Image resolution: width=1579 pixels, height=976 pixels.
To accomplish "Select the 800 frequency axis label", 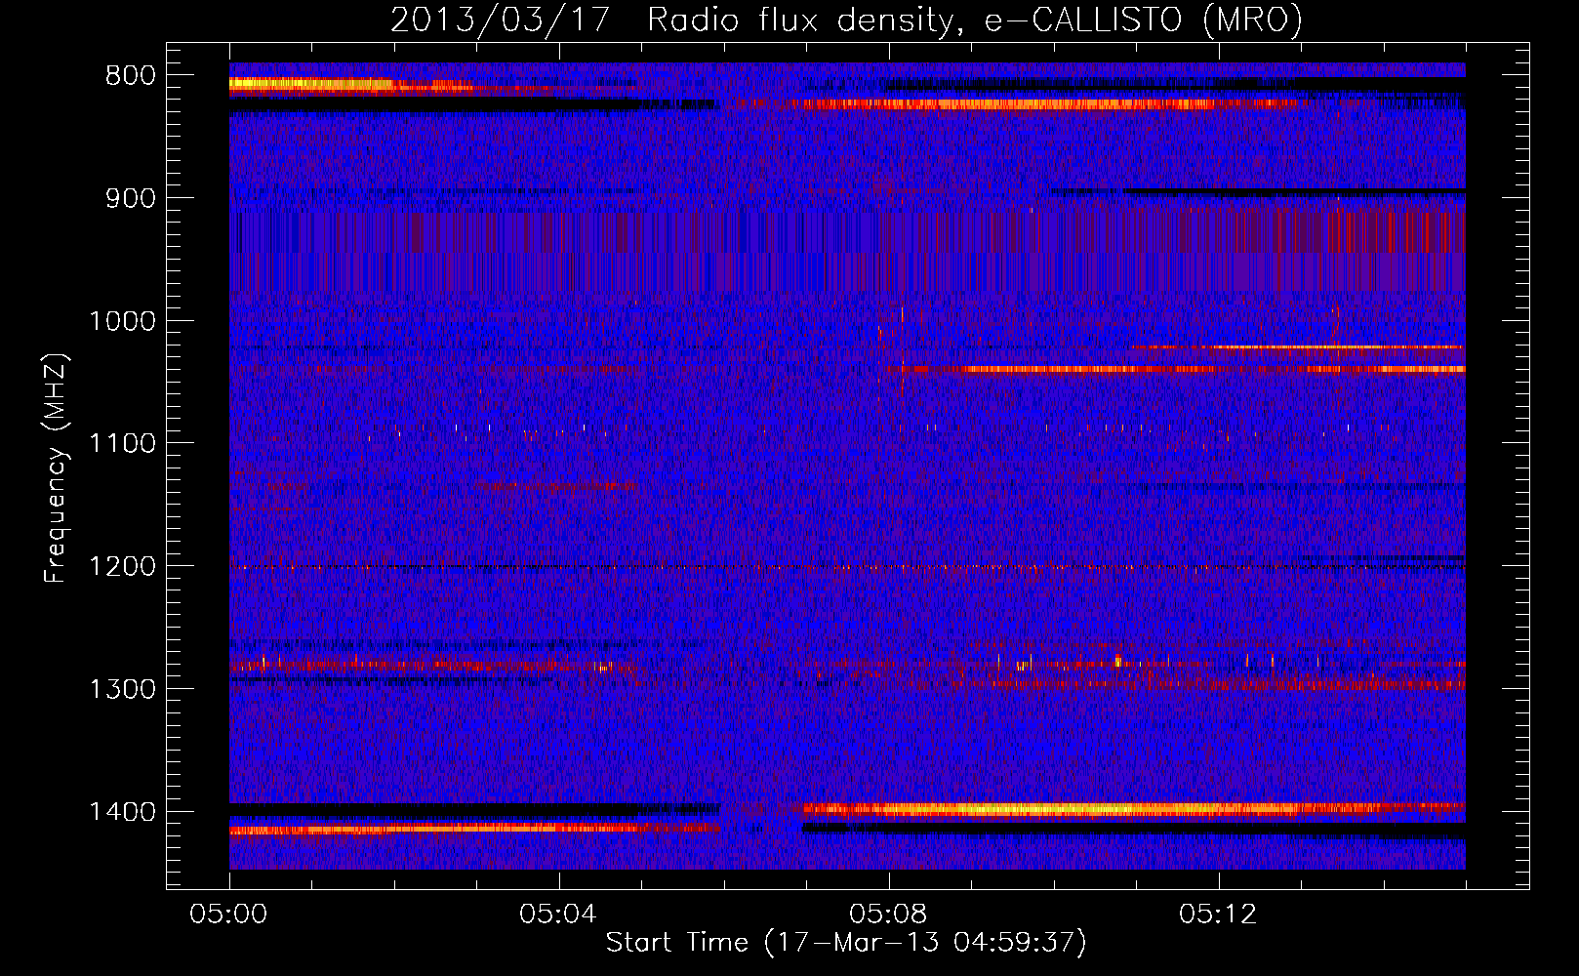I will pos(130,76).
